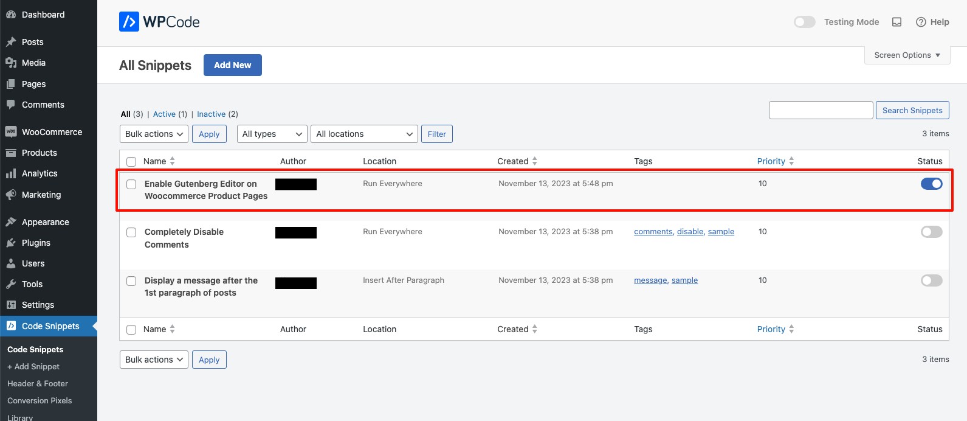Click the Media library icon
This screenshot has height=421, width=967.
(x=11, y=63)
